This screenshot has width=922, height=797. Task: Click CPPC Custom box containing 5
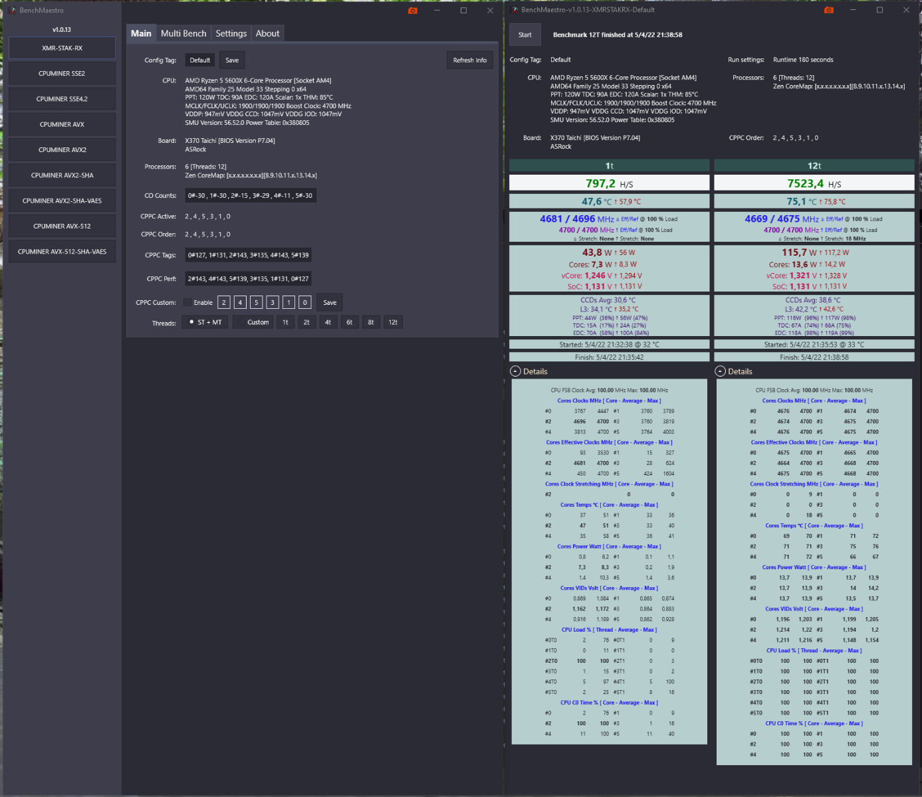(257, 302)
